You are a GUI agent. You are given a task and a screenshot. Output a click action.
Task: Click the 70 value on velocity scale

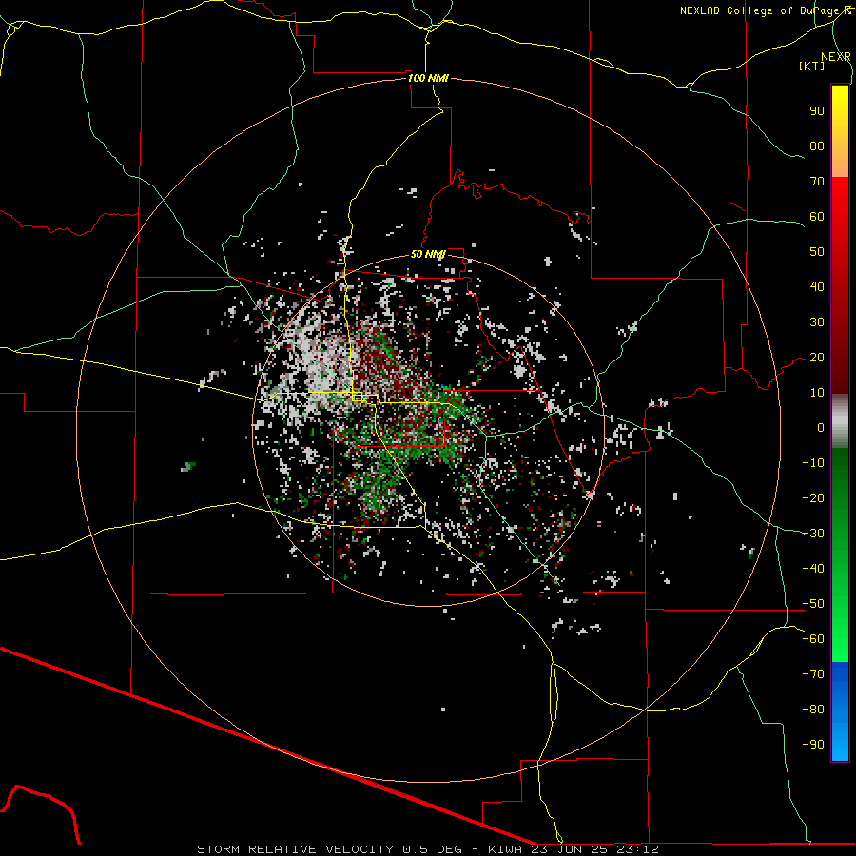coord(817,182)
